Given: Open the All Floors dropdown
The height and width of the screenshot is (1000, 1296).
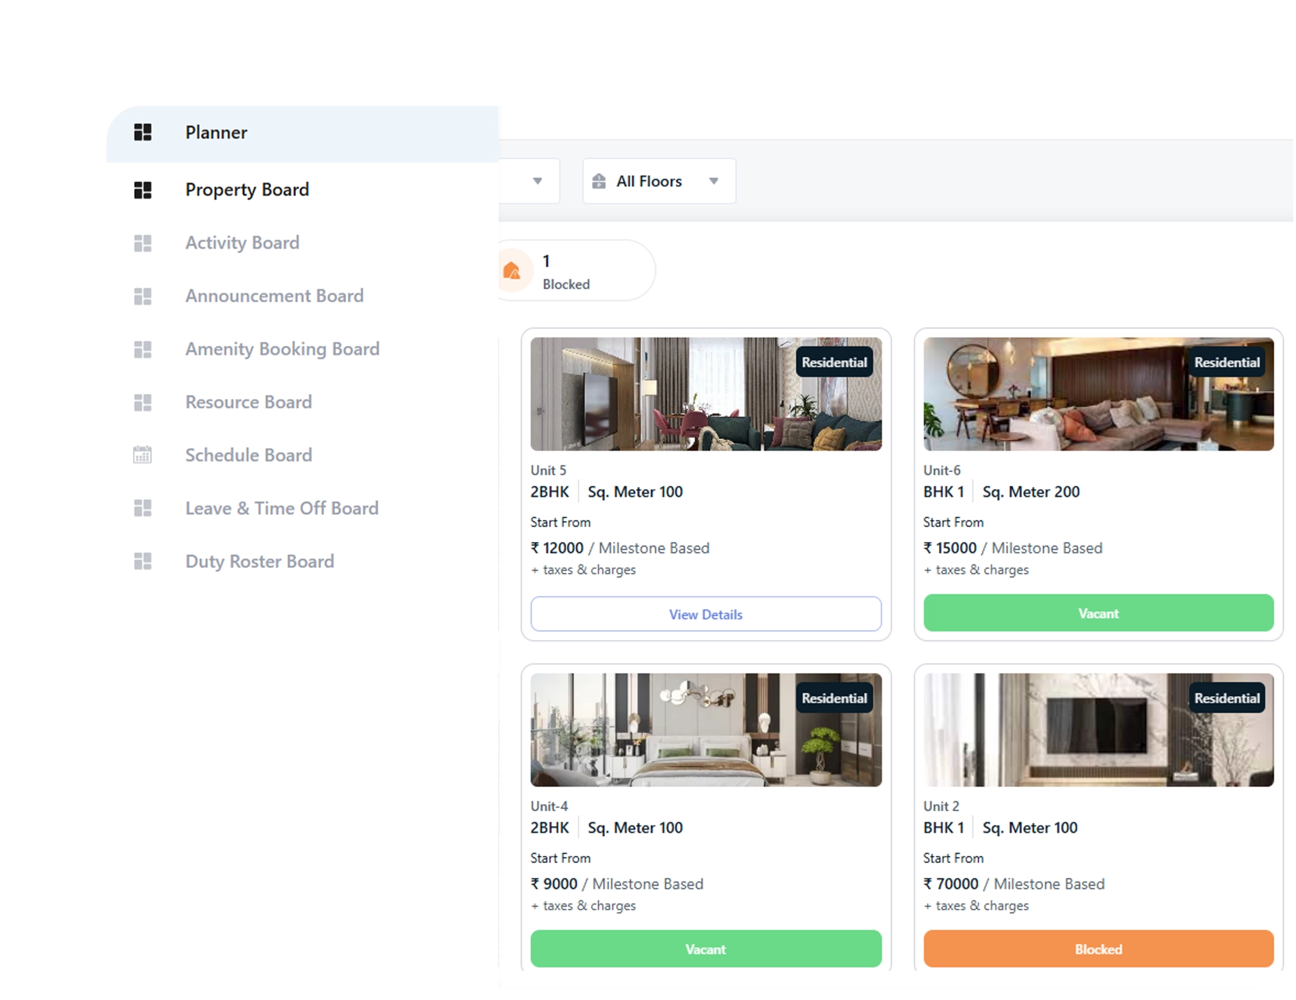Looking at the screenshot, I should tap(714, 181).
